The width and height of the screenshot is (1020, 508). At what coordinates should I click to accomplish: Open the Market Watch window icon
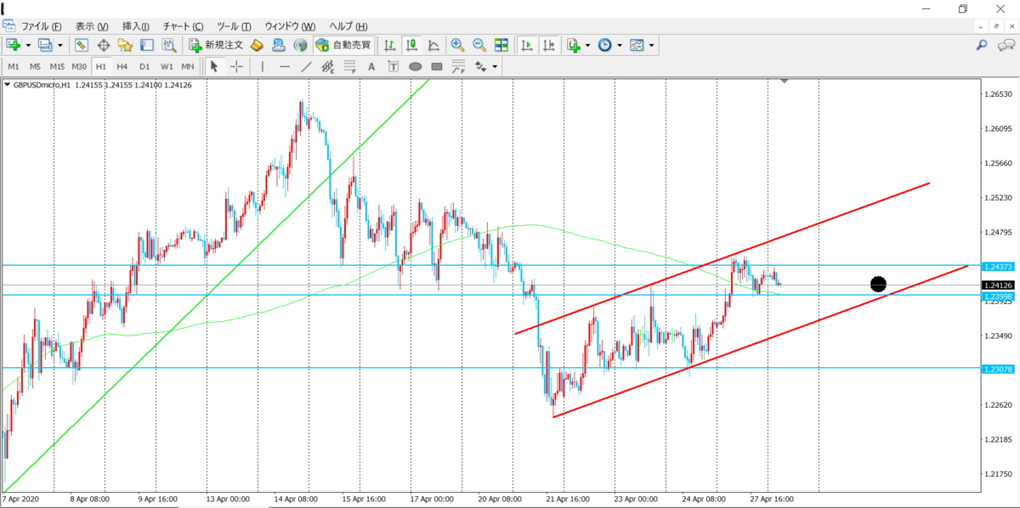82,45
